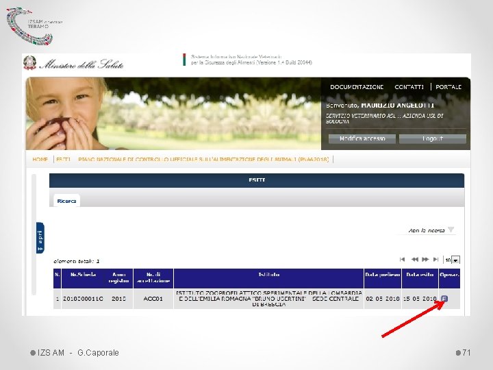
Task: Click the Logout button
Action: (433, 138)
